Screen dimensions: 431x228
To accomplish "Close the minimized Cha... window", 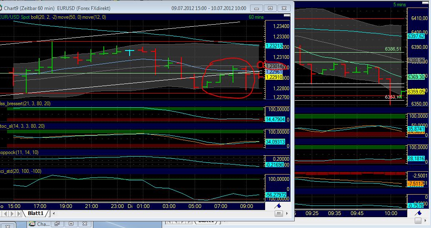I will 85,224.
